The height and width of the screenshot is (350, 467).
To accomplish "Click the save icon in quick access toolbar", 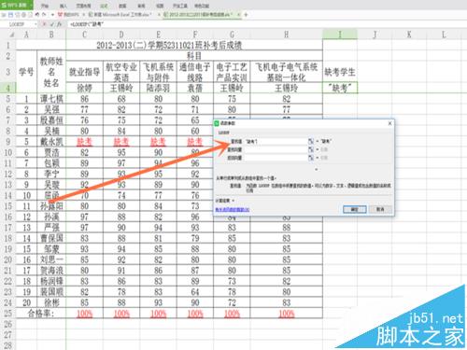I will coord(10,15).
